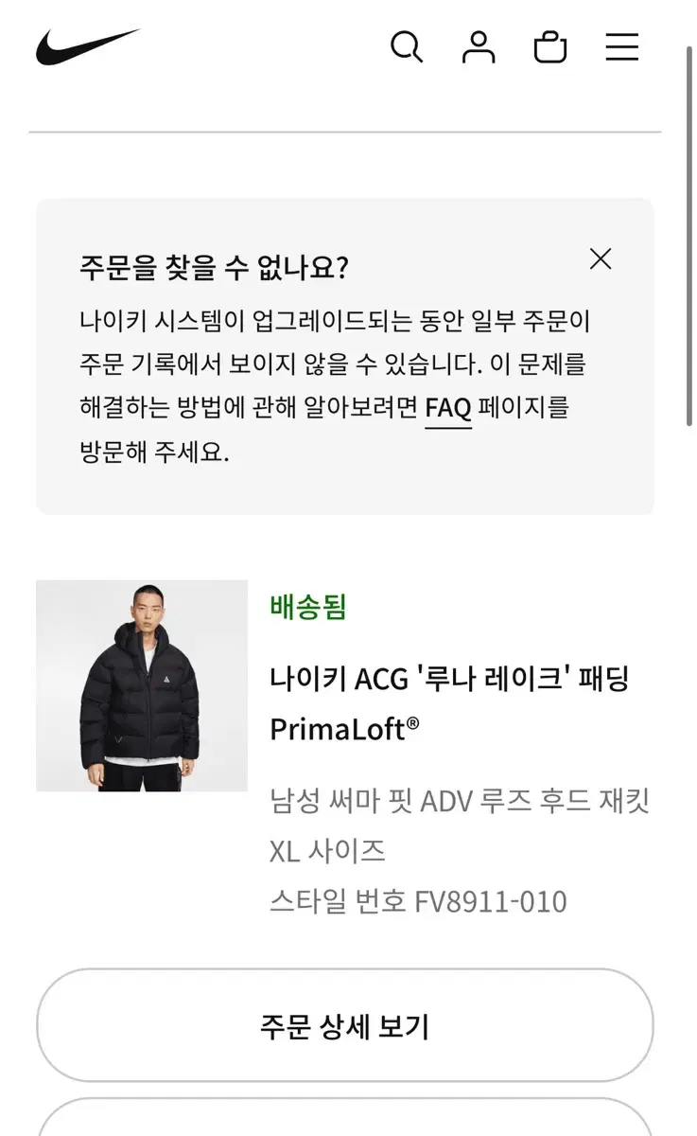Click the page scrollbar on the right edge
697x1136 pixels.
(689, 237)
